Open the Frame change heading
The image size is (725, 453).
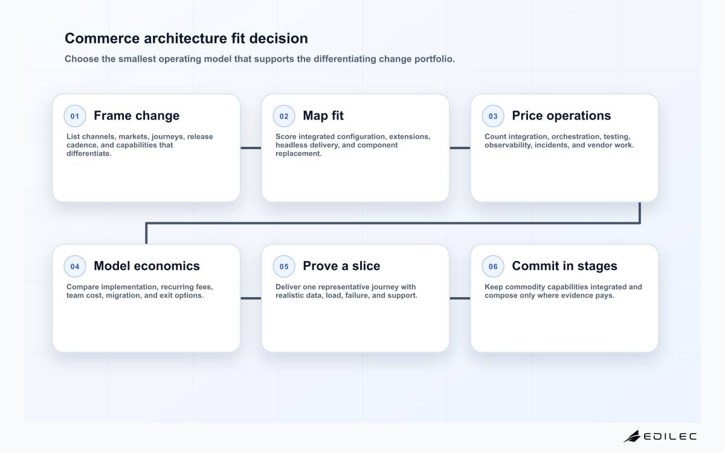[137, 115]
